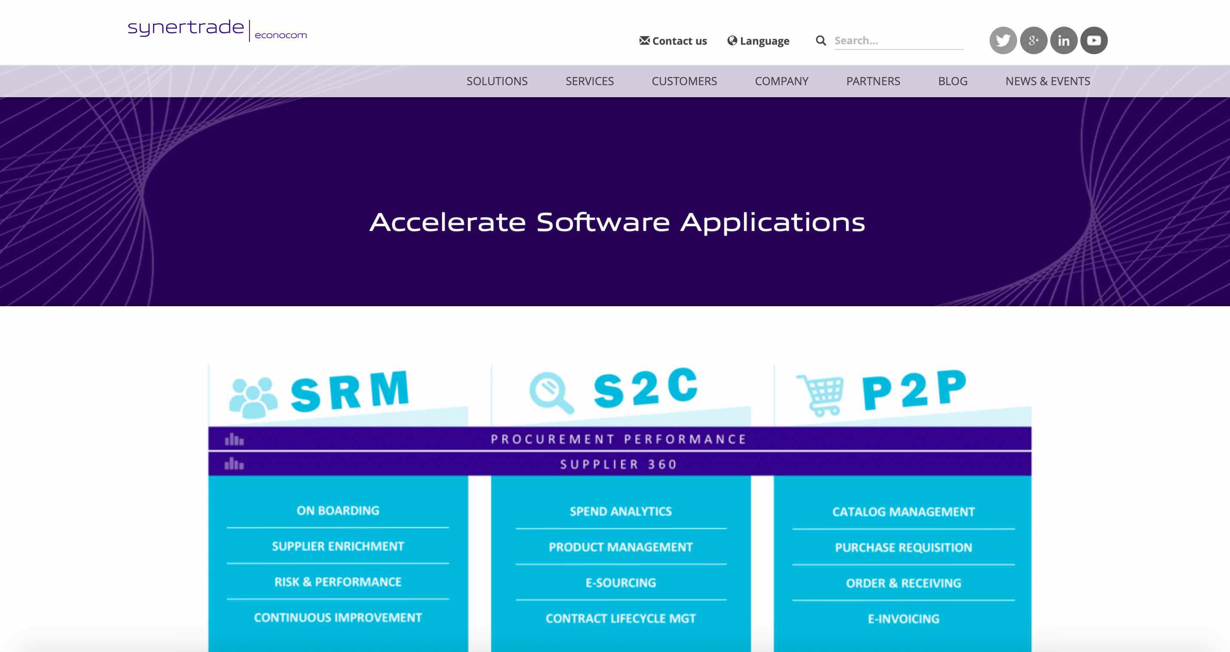Select On Boarding in SRM column
This screenshot has height=652, width=1230.
[x=338, y=511]
